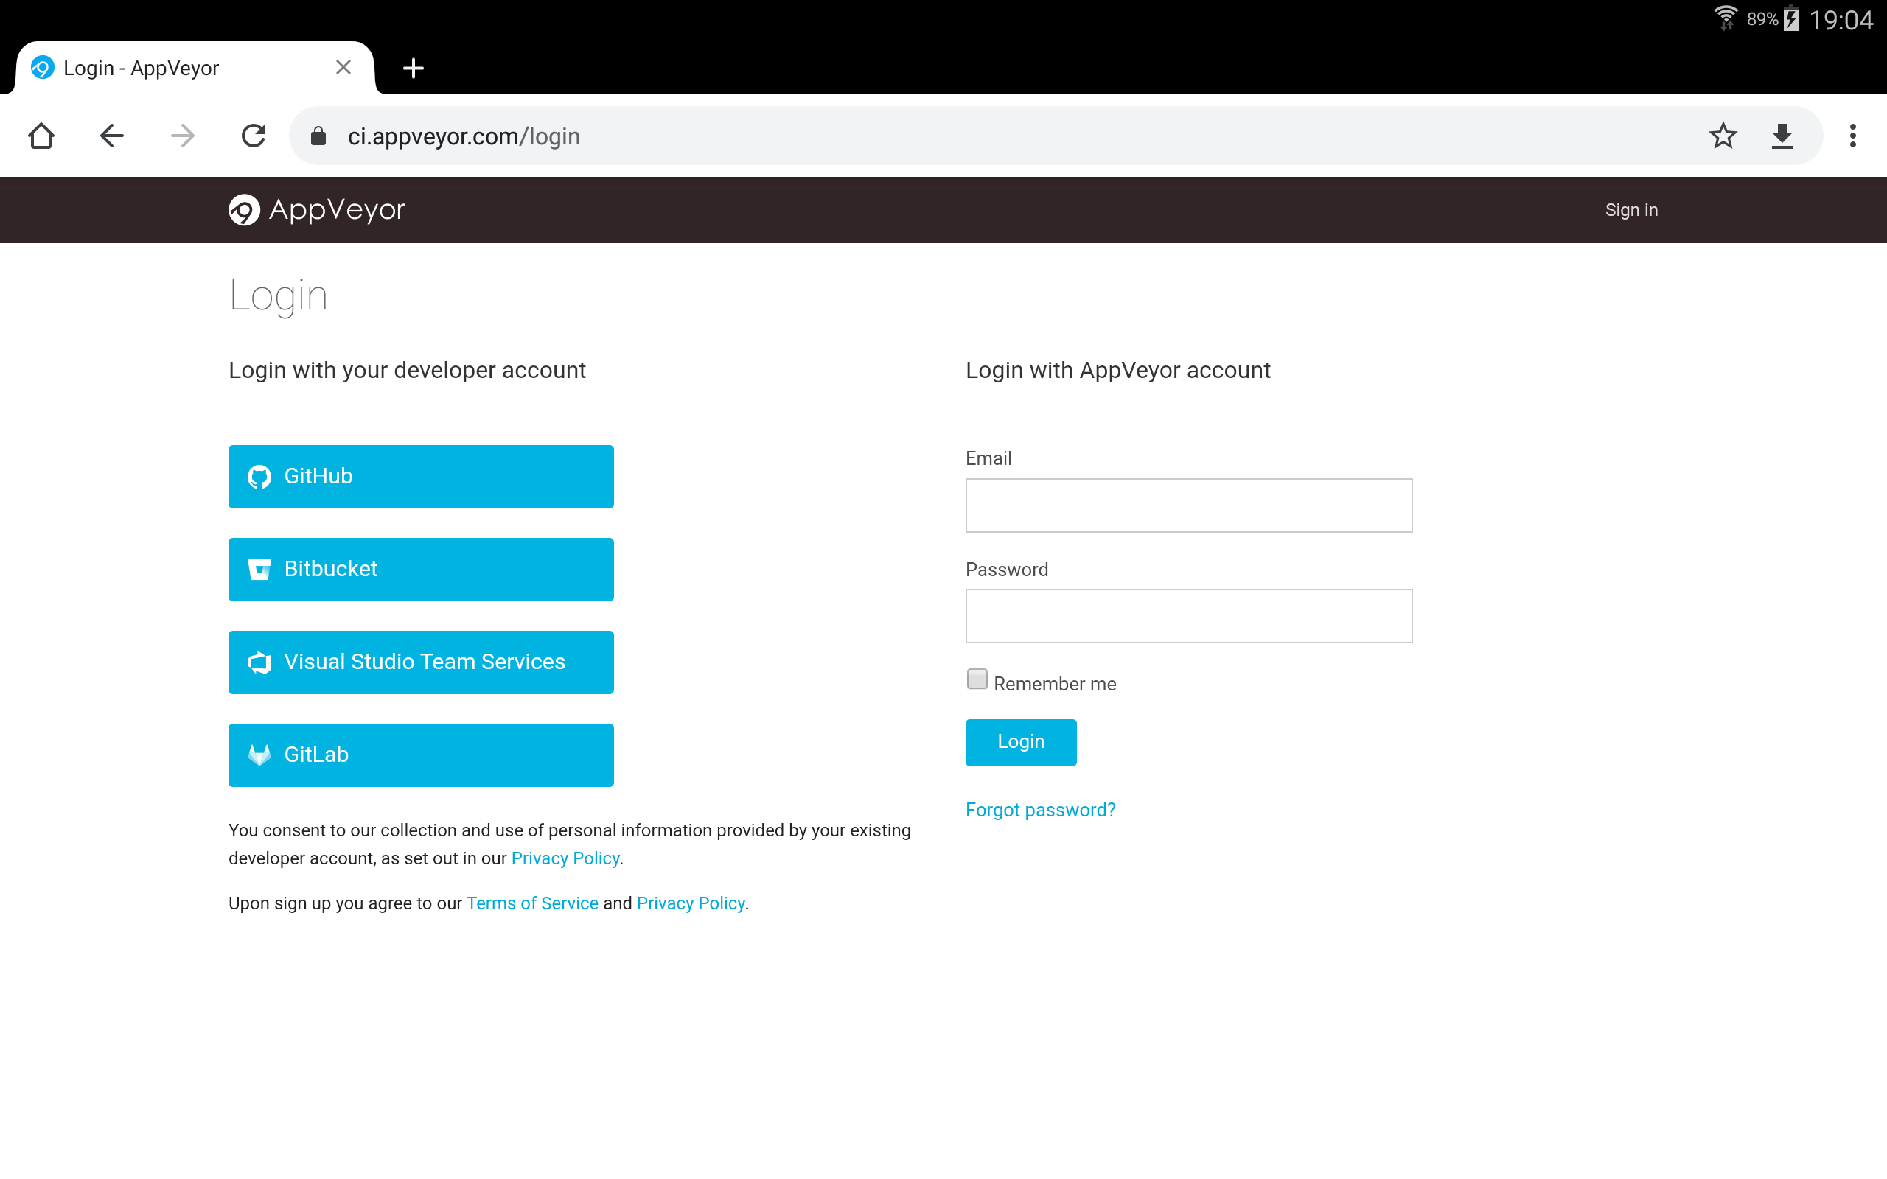The height and width of the screenshot is (1179, 1887).
Task: Bookmark the page with the star icon
Action: point(1723,136)
